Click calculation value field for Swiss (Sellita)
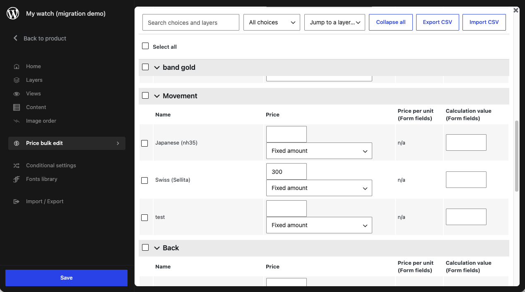Viewport: 525px width, 292px height. coord(466,180)
